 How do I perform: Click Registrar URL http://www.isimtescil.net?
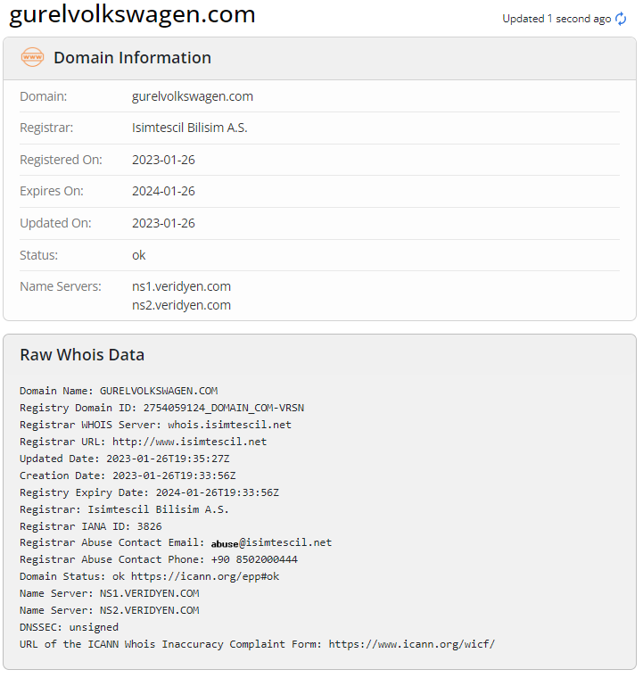[189, 442]
